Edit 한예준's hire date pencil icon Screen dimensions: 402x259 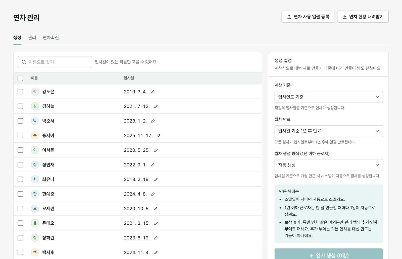[x=153, y=194]
